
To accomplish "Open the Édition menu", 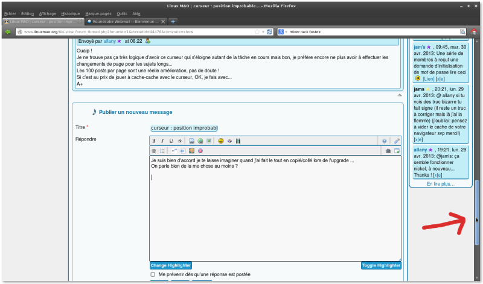I will tap(27, 13).
